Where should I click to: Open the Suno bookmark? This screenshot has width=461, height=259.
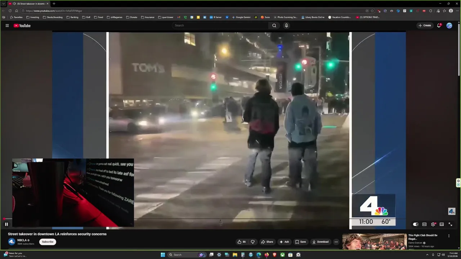click(265, 17)
